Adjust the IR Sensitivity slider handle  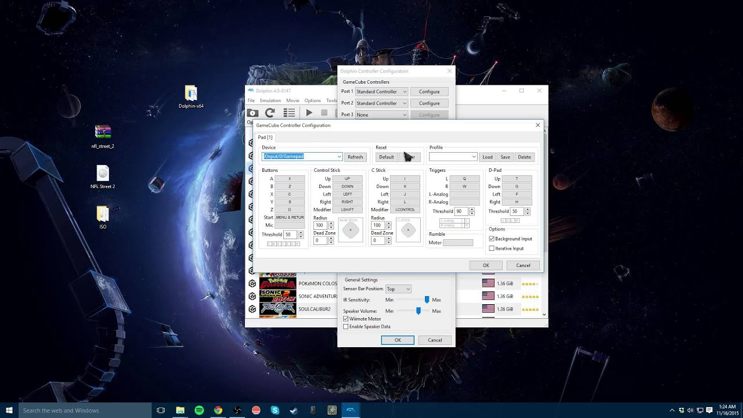[x=427, y=300]
